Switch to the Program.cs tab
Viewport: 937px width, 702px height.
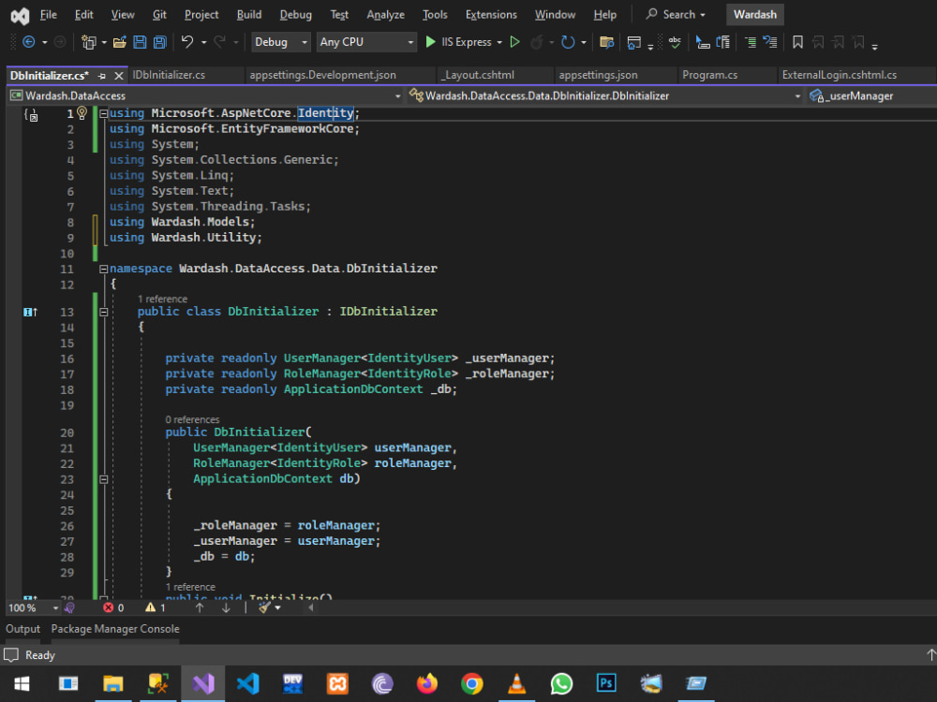(709, 75)
